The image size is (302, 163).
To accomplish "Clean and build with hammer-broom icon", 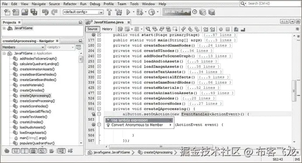I will 119,12.
